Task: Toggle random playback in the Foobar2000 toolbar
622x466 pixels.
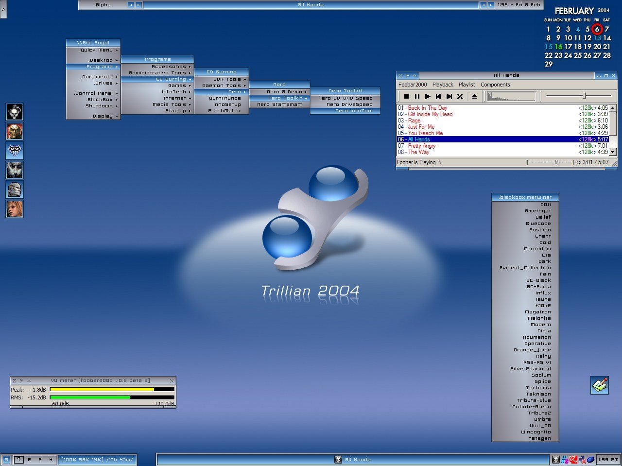Action: (460, 96)
